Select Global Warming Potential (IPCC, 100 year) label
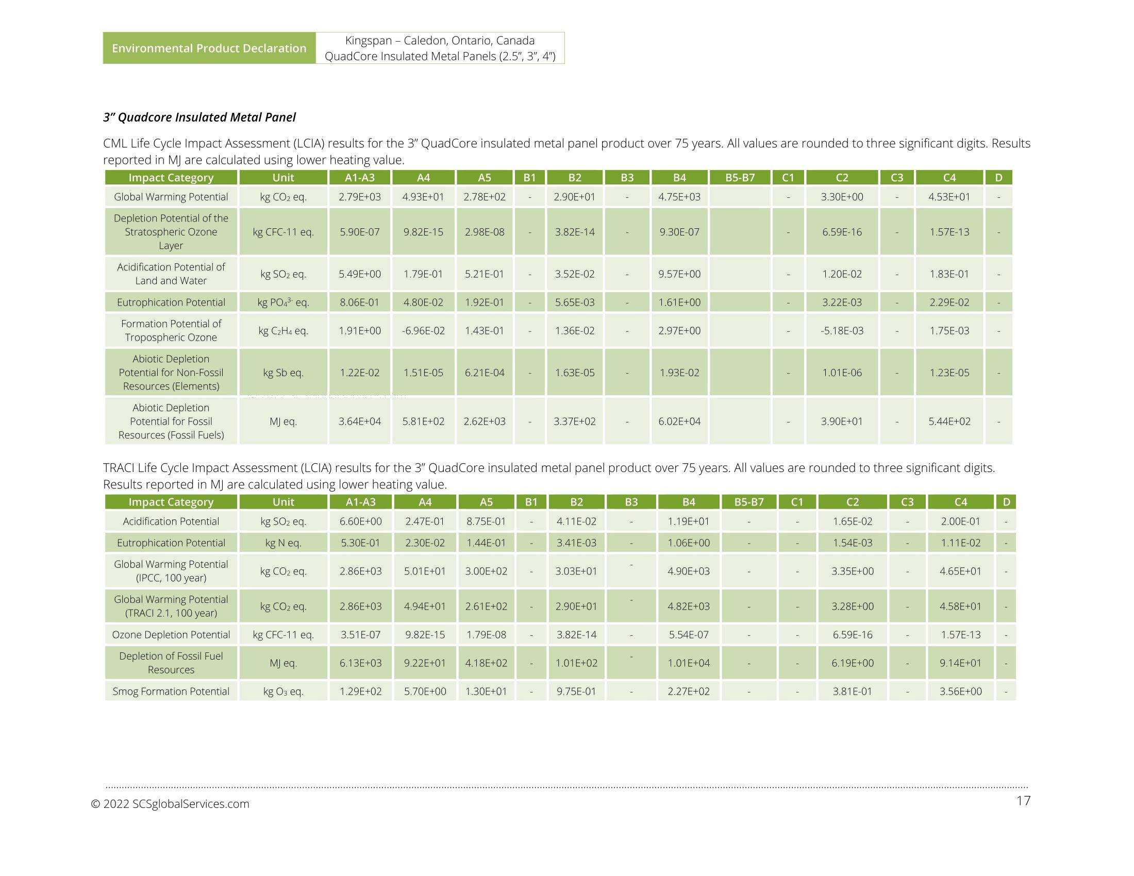This screenshot has width=1134, height=876. [171, 571]
